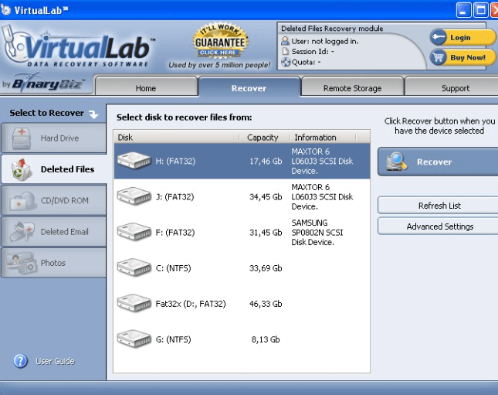The width and height of the screenshot is (498, 395).
Task: Sort by the Disk column header
Action: tap(176, 137)
